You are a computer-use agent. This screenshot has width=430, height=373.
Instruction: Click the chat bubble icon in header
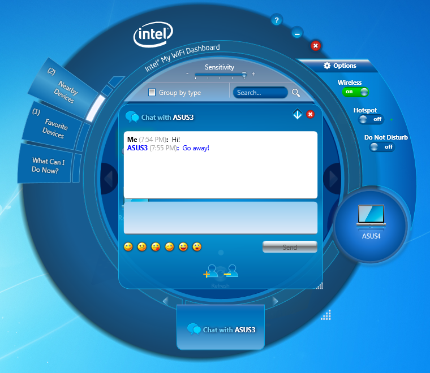coord(132,117)
